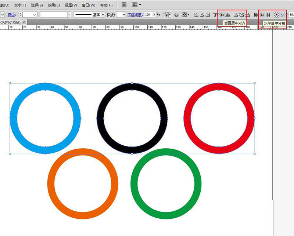
Task: Click the Horizontal Distribute Left icon
Action: coord(256,15)
